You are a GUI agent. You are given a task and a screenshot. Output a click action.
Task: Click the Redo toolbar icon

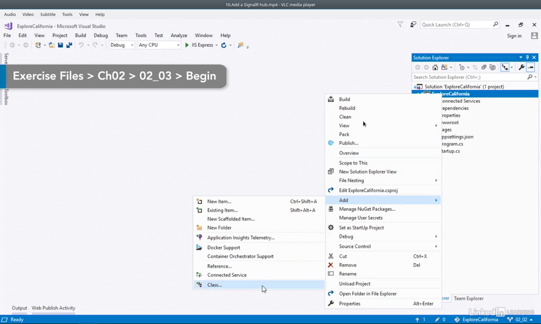95,45
